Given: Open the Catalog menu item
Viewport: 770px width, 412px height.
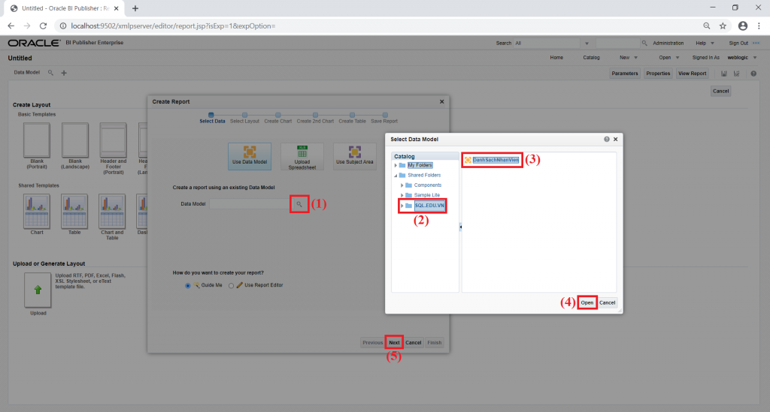Looking at the screenshot, I should click(x=591, y=57).
